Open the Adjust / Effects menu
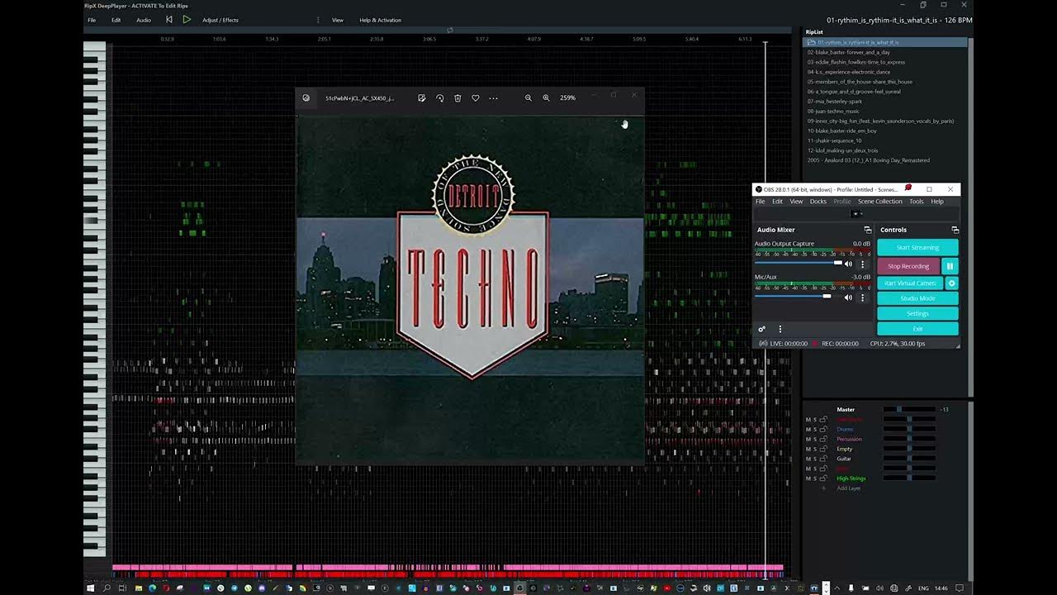This screenshot has width=1057, height=595. 220,20
